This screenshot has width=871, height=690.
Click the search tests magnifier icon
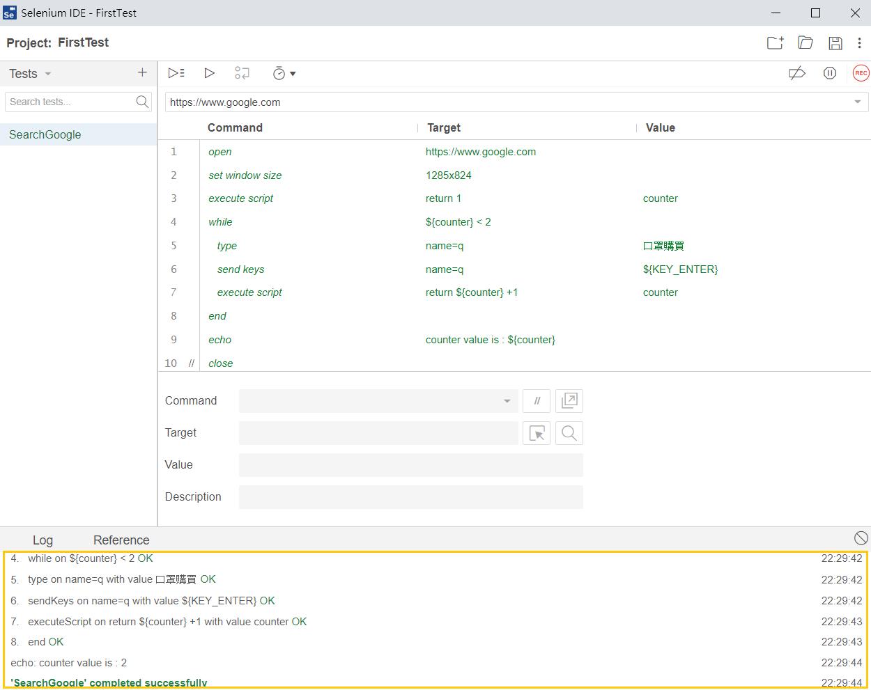[142, 102]
